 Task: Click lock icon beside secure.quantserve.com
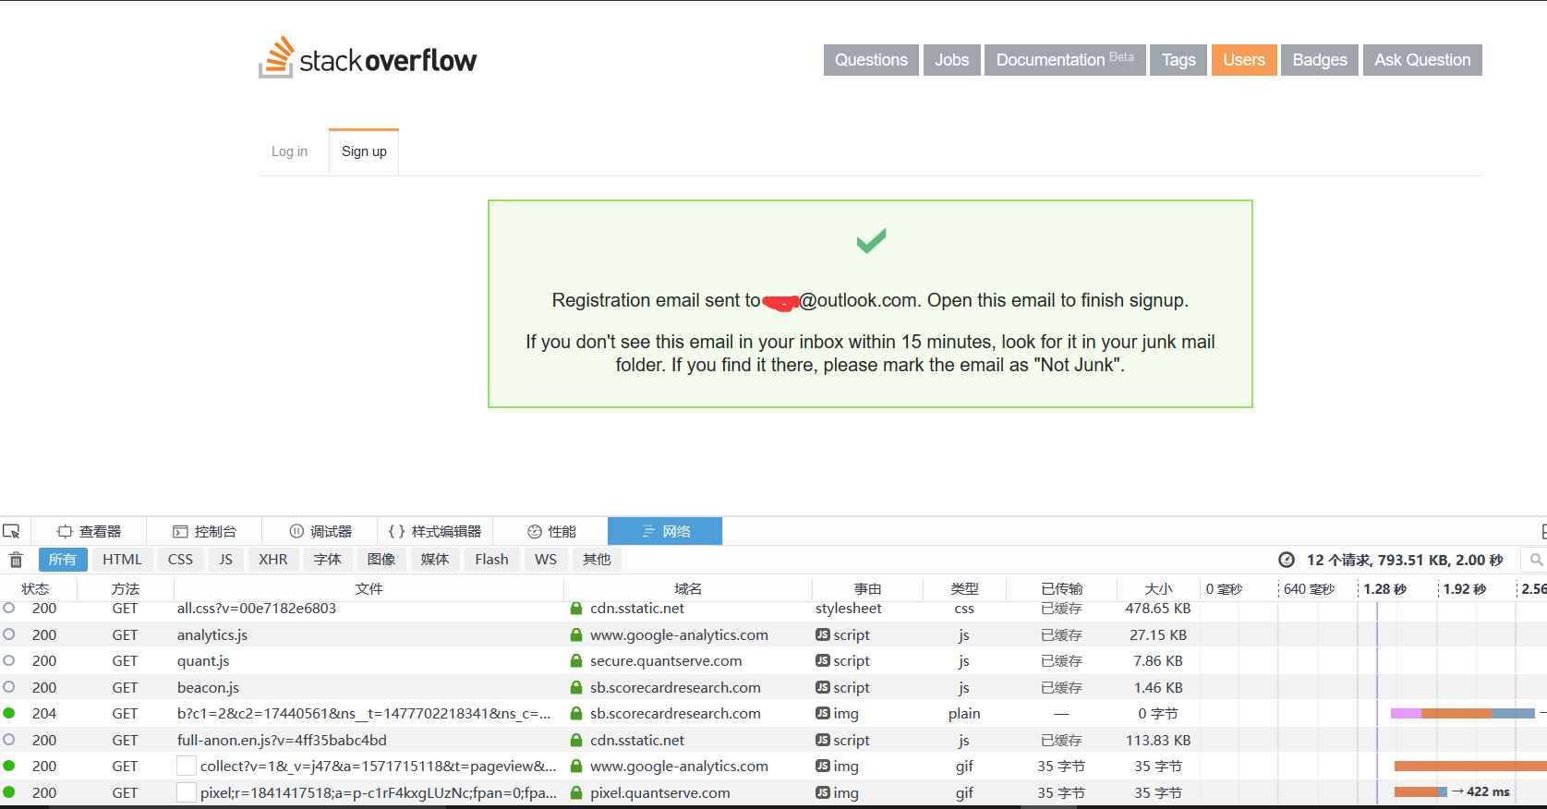[x=576, y=661]
